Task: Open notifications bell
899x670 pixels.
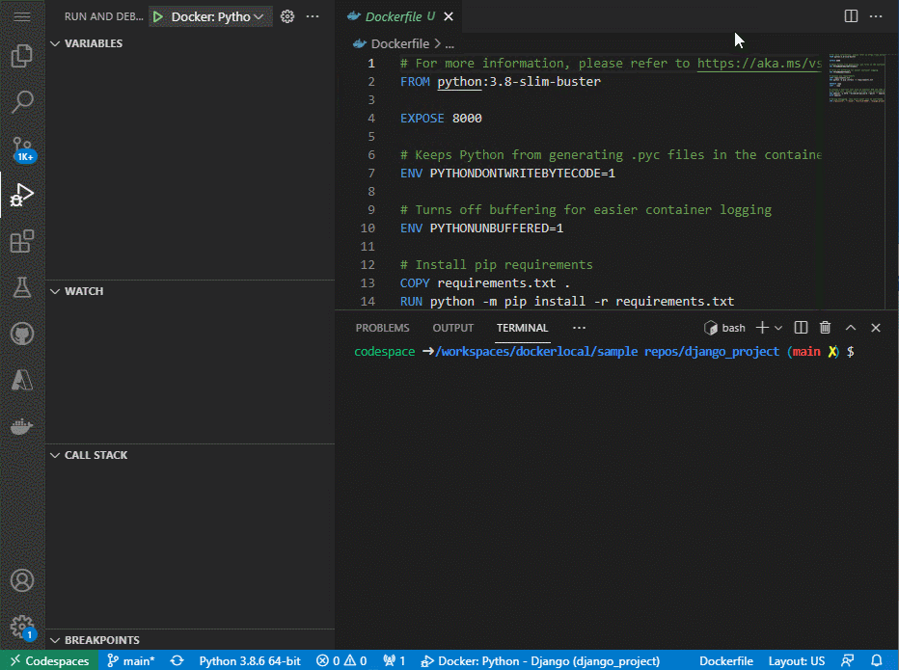Action: tap(876, 660)
